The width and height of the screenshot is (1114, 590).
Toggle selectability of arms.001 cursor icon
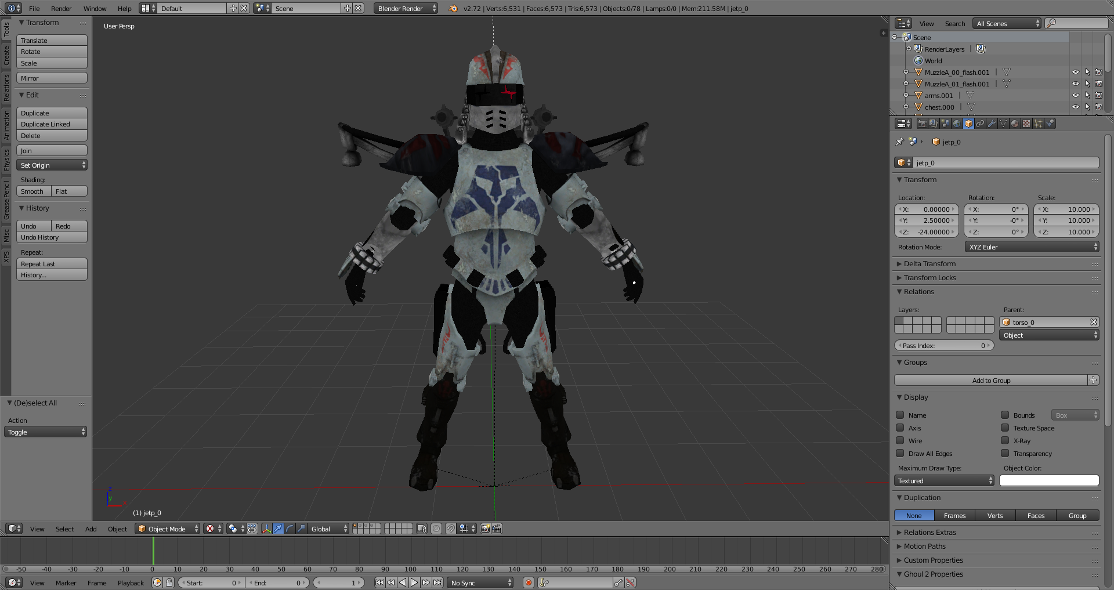(1087, 96)
